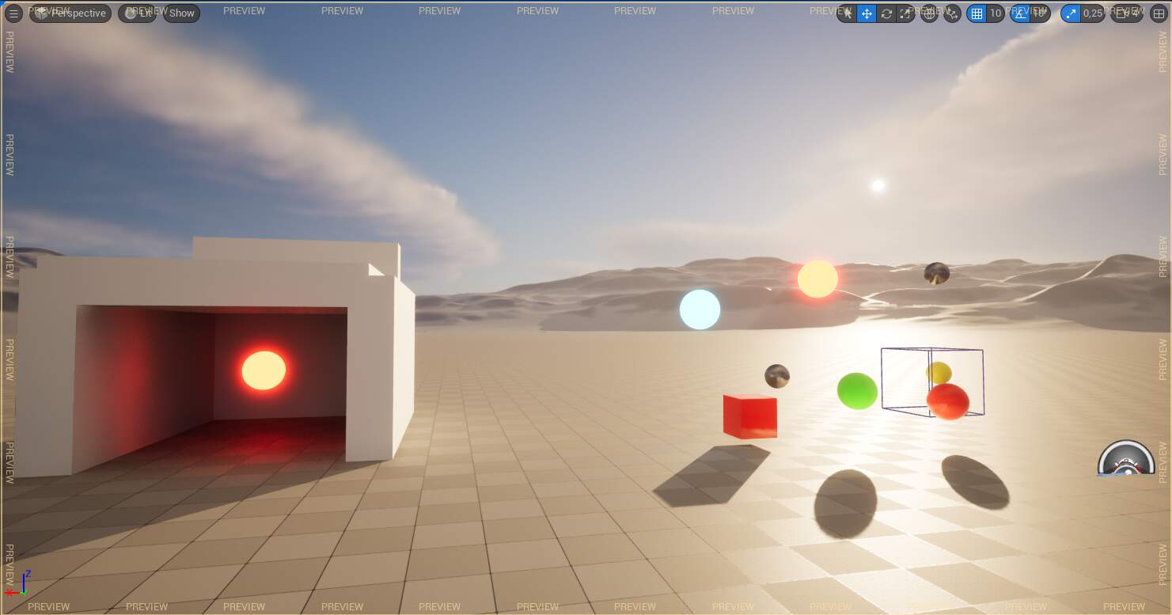
Task: Open the Perspective view mode dropdown
Action: [70, 13]
